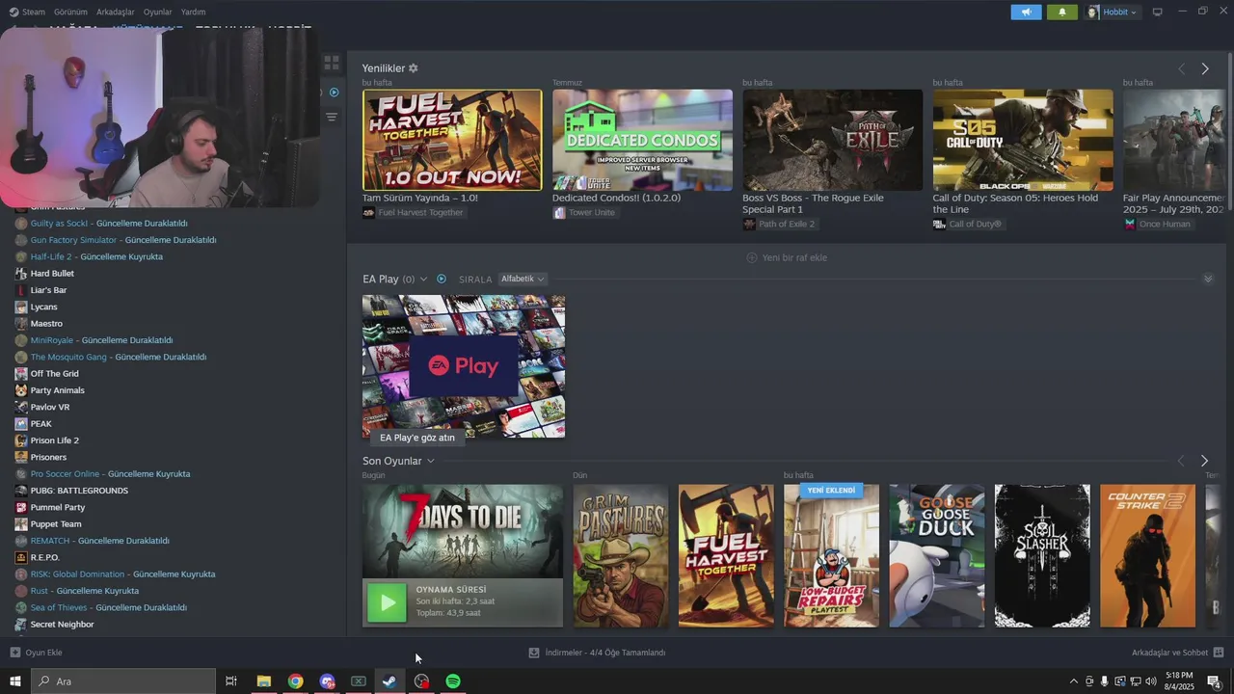This screenshot has width=1234, height=694.
Task: Open the Görünüm menu
Action: coord(70,12)
